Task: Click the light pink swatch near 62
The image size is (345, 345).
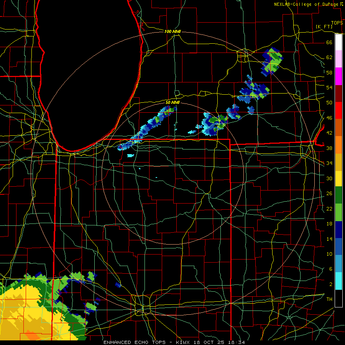Action: (338, 59)
